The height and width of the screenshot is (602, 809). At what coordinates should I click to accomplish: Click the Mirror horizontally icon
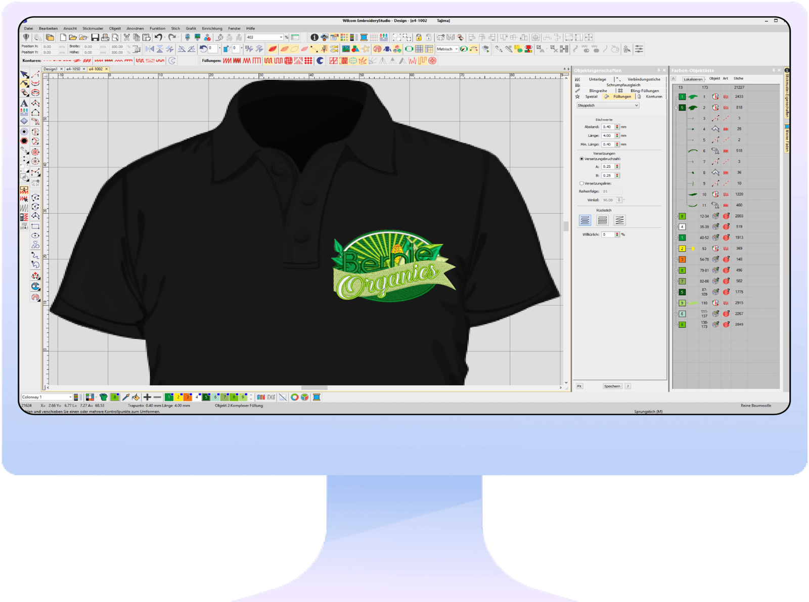pyautogui.click(x=150, y=49)
